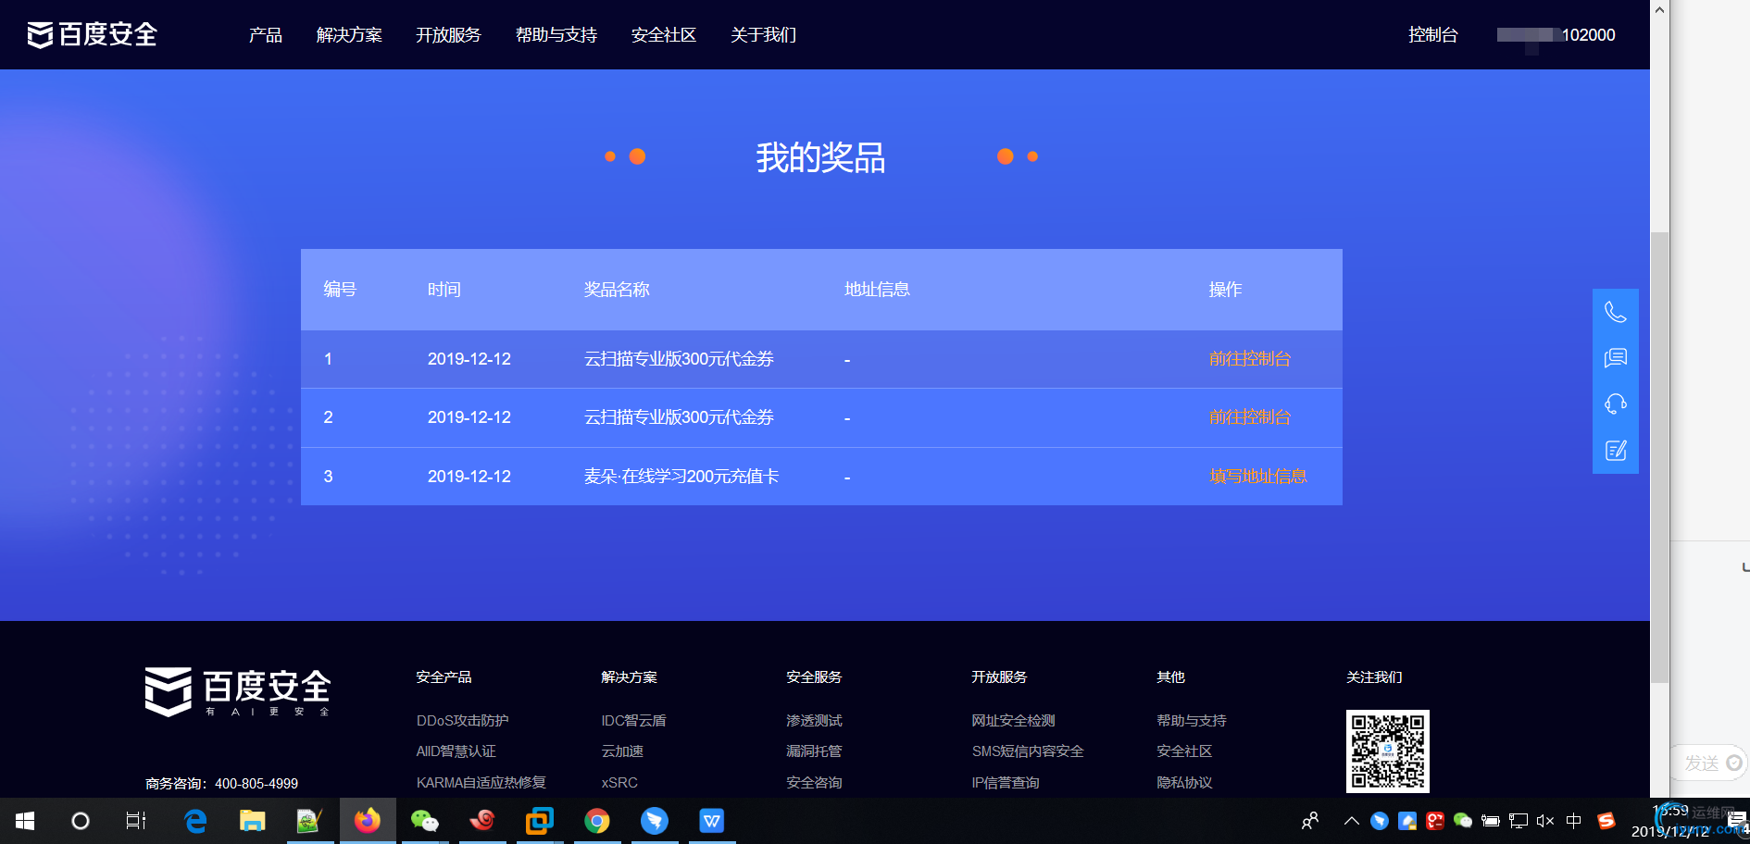The image size is (1750, 844).
Task: Open IP信誉查询 footer link
Action: (1006, 783)
